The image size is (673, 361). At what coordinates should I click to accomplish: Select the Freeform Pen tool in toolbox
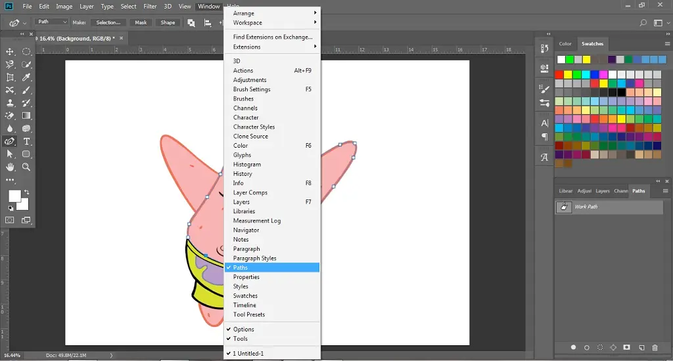point(10,142)
